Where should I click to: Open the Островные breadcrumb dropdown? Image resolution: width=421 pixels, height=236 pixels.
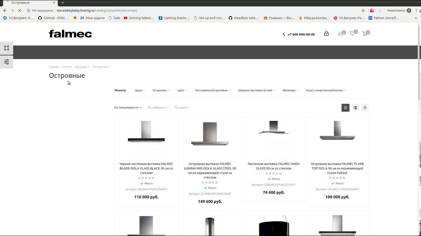pyautogui.click(x=101, y=67)
